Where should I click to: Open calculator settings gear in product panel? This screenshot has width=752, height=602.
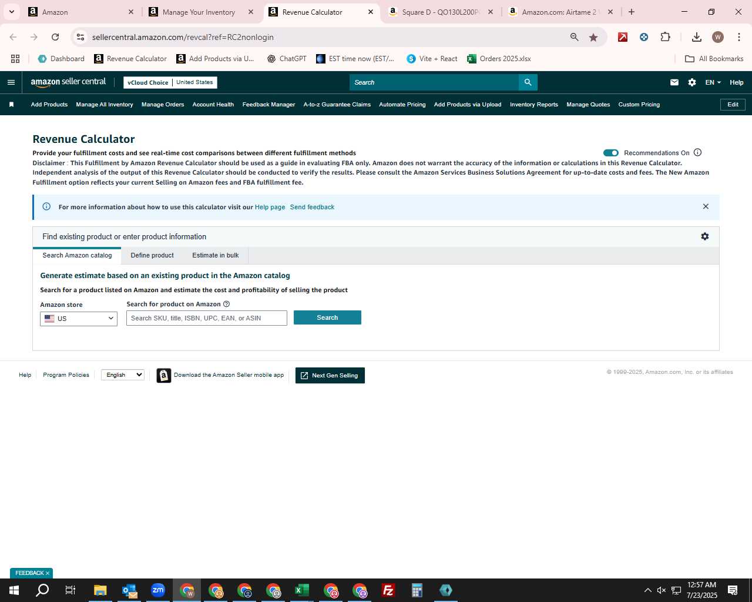(x=705, y=236)
